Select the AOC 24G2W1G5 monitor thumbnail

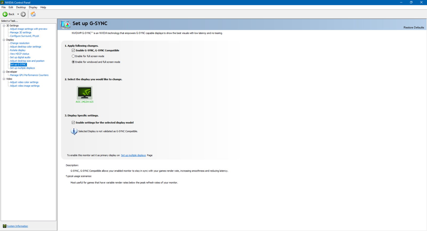(x=85, y=93)
